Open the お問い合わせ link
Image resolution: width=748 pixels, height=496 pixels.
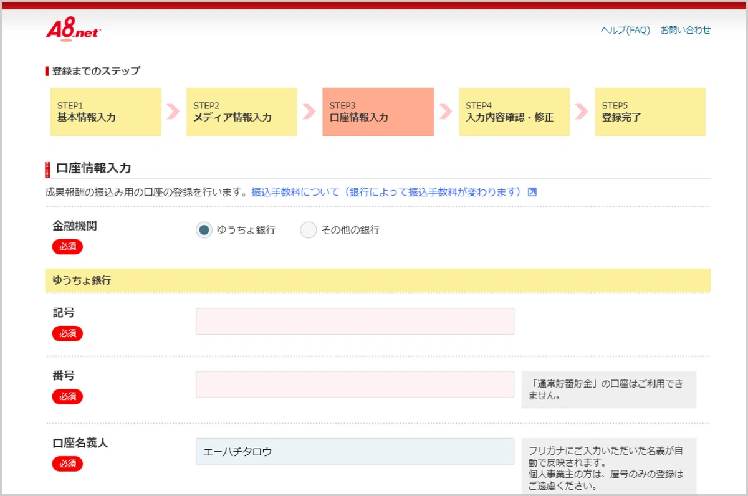click(x=686, y=30)
